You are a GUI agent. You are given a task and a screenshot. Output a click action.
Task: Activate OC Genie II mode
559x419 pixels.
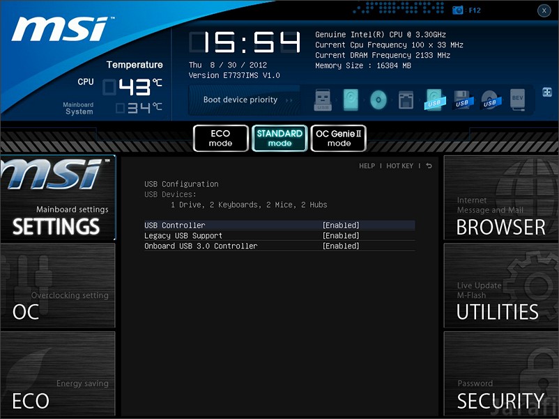coord(339,138)
